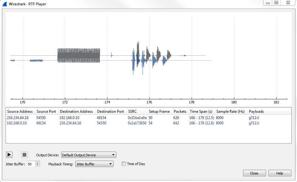Open the Playback Timing dropdown
Viewport: 297px width, 182px height.
tap(94, 164)
